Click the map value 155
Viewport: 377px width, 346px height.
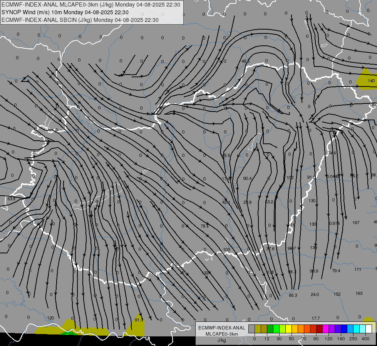tap(373, 105)
